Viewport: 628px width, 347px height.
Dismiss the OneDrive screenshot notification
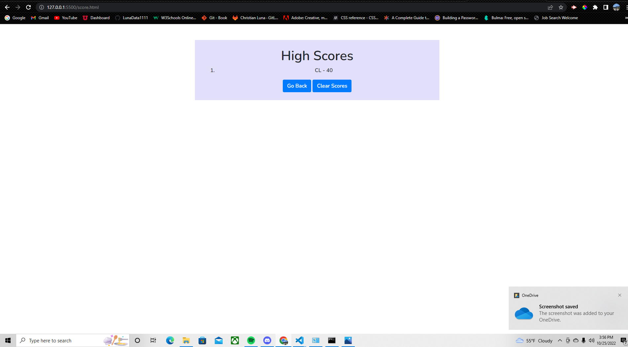click(619, 295)
